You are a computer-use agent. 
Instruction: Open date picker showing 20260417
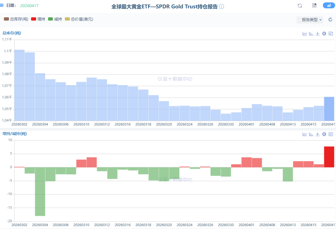pyautogui.click(x=29, y=6)
